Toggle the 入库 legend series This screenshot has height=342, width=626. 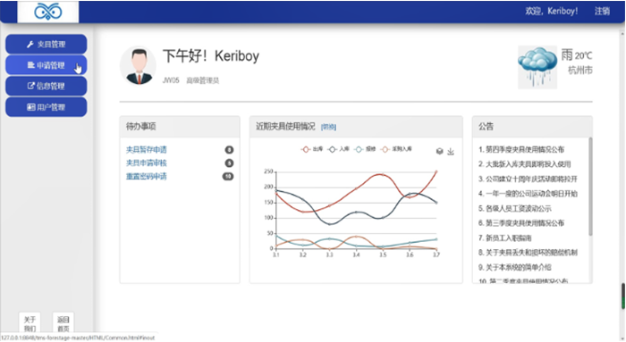pyautogui.click(x=338, y=149)
